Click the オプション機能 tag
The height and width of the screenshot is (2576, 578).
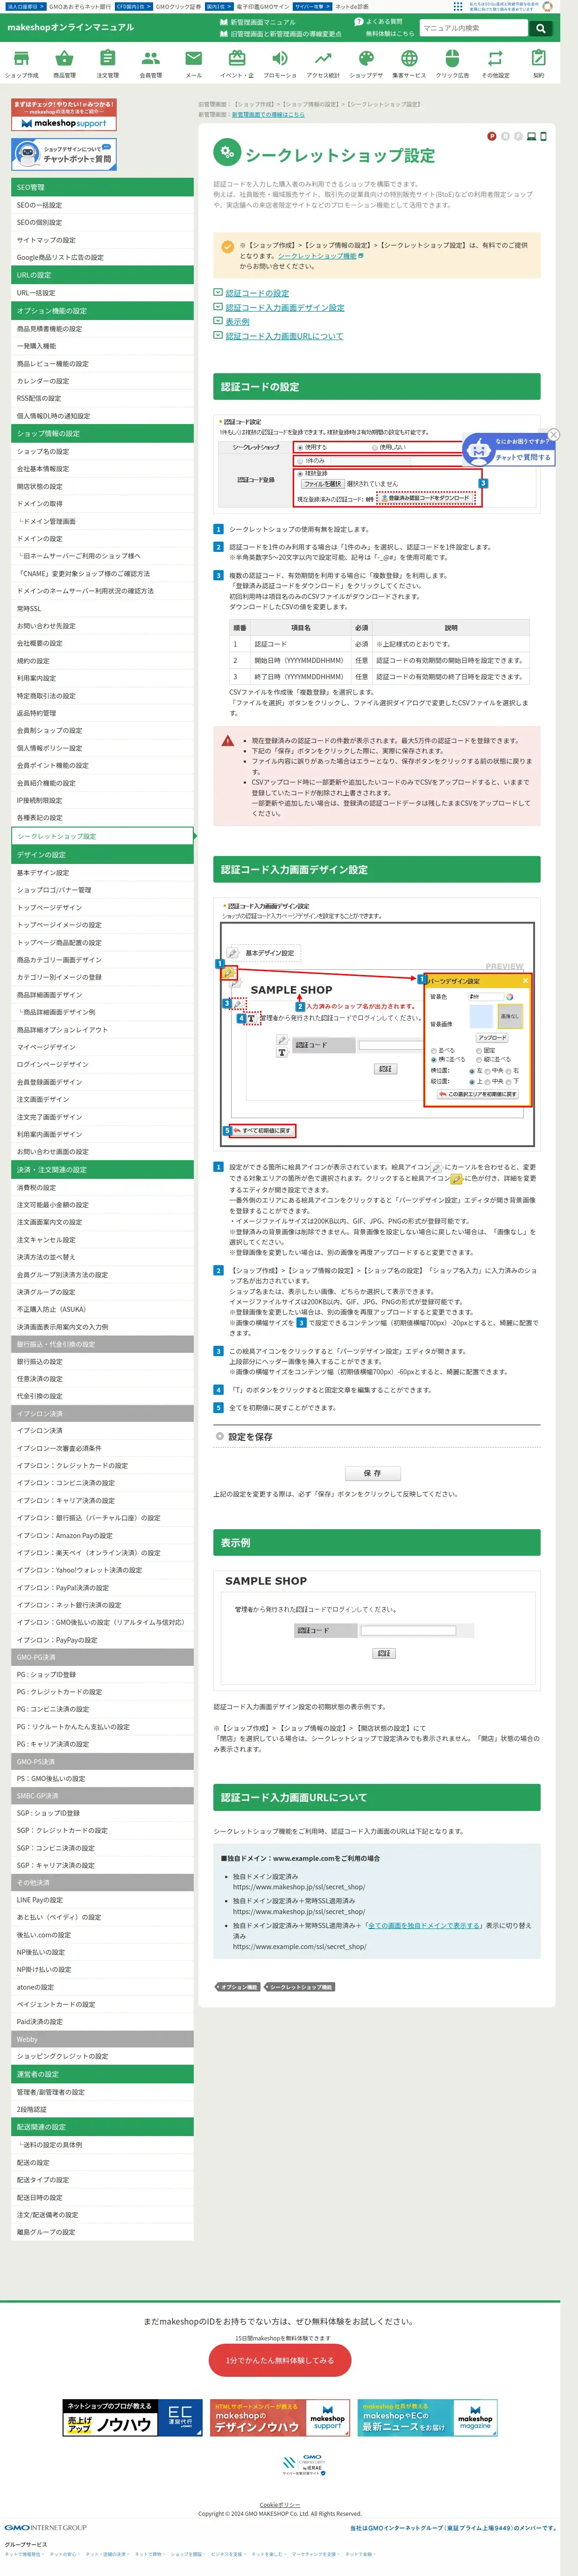point(237,1987)
